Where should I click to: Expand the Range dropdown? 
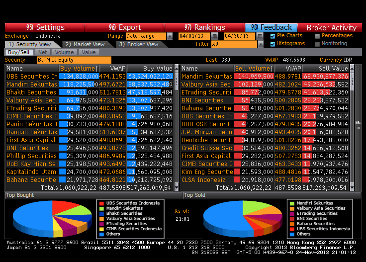click(x=170, y=36)
